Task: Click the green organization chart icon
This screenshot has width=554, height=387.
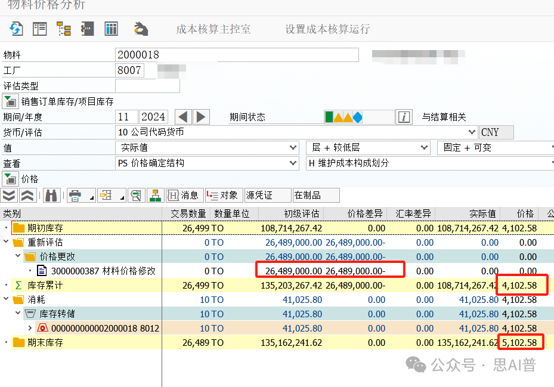Action: [x=155, y=195]
